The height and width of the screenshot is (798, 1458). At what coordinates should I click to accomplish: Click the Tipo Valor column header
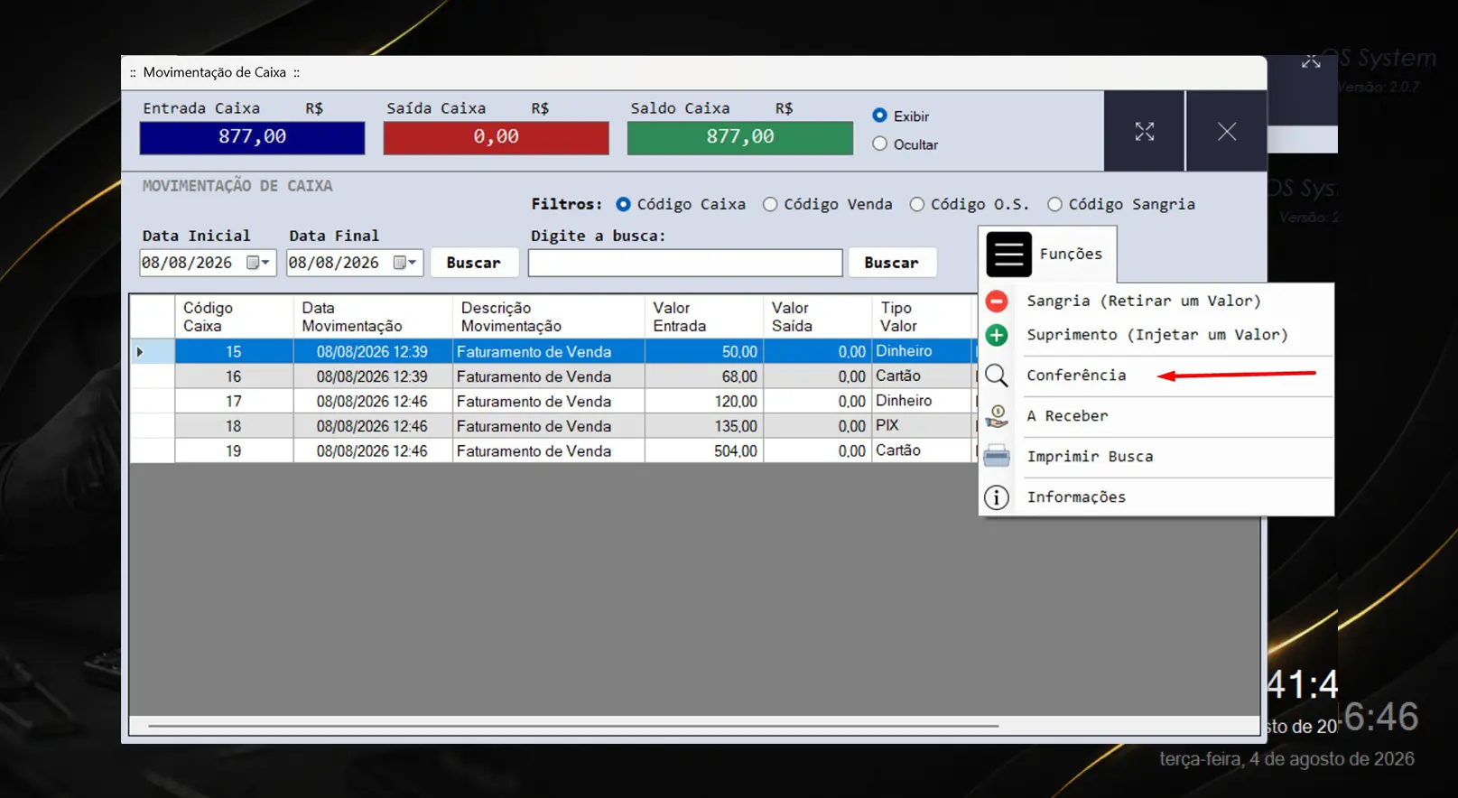tap(922, 317)
